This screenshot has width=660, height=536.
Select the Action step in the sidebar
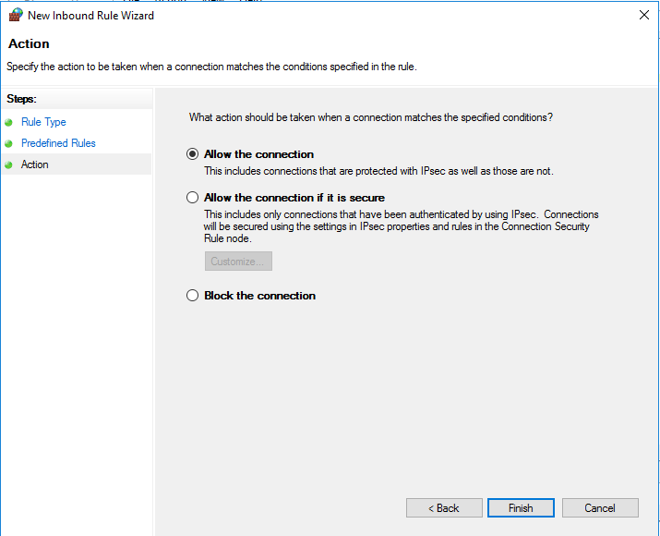[x=35, y=164]
